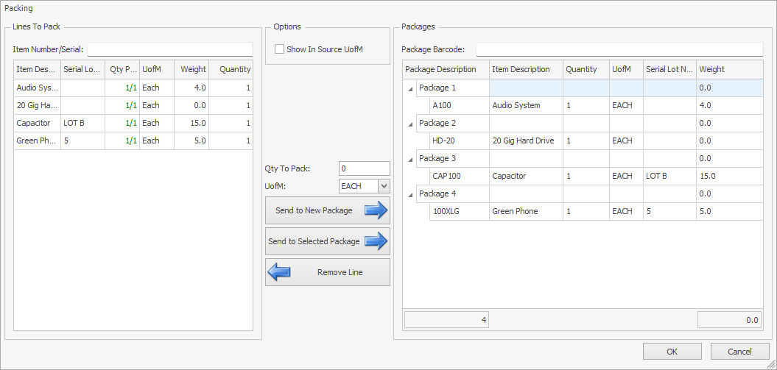This screenshot has height=370, width=777.
Task: Enable Show In Source UofM checkbox
Action: [x=280, y=49]
